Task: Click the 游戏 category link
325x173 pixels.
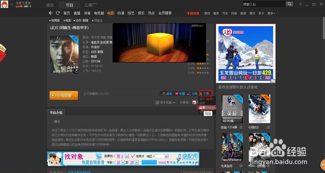Action: pos(207,13)
